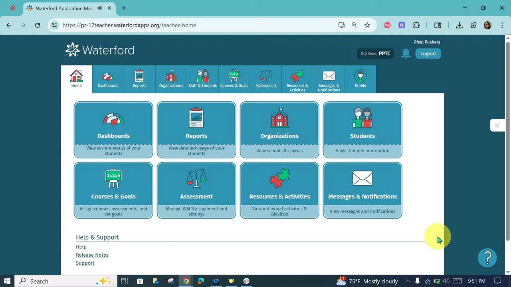Click the Logout button
511x287 pixels.
coord(428,53)
